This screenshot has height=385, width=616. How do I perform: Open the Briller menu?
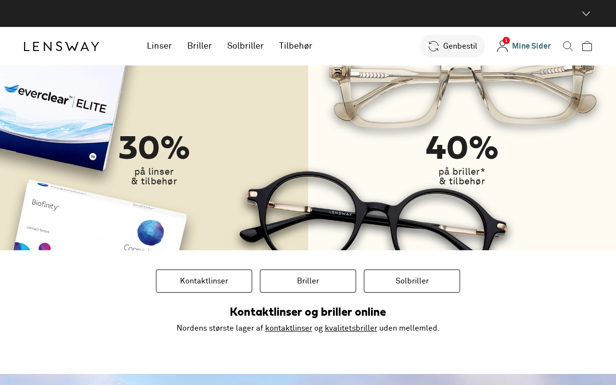click(x=200, y=46)
